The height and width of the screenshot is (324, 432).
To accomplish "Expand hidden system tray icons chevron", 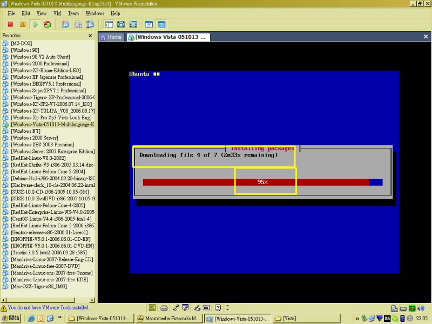I will [x=357, y=319].
